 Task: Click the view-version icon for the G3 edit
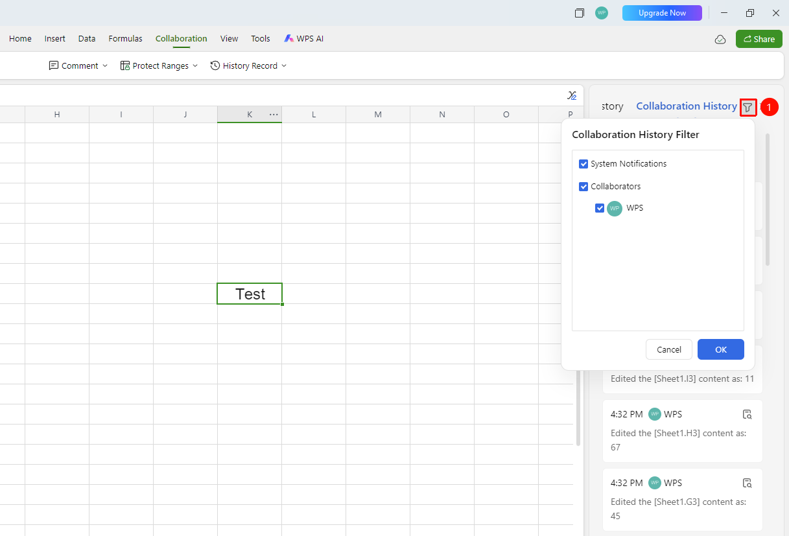pyautogui.click(x=747, y=483)
